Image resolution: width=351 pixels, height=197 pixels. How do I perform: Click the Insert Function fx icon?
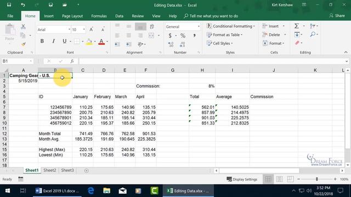coord(72,61)
